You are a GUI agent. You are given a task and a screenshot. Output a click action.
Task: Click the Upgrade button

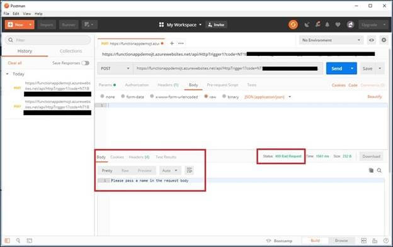point(370,25)
